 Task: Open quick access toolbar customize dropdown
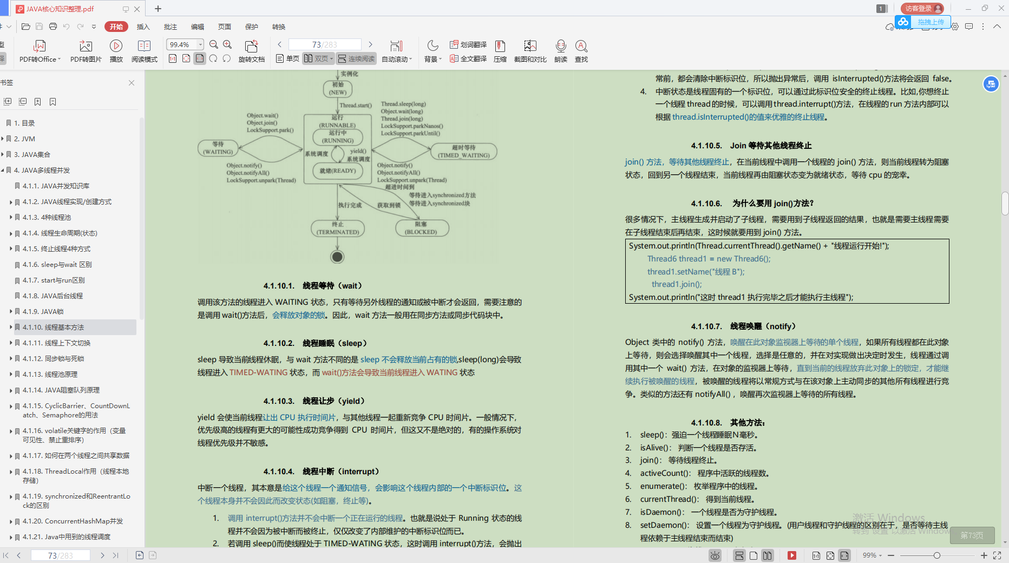[x=94, y=27]
